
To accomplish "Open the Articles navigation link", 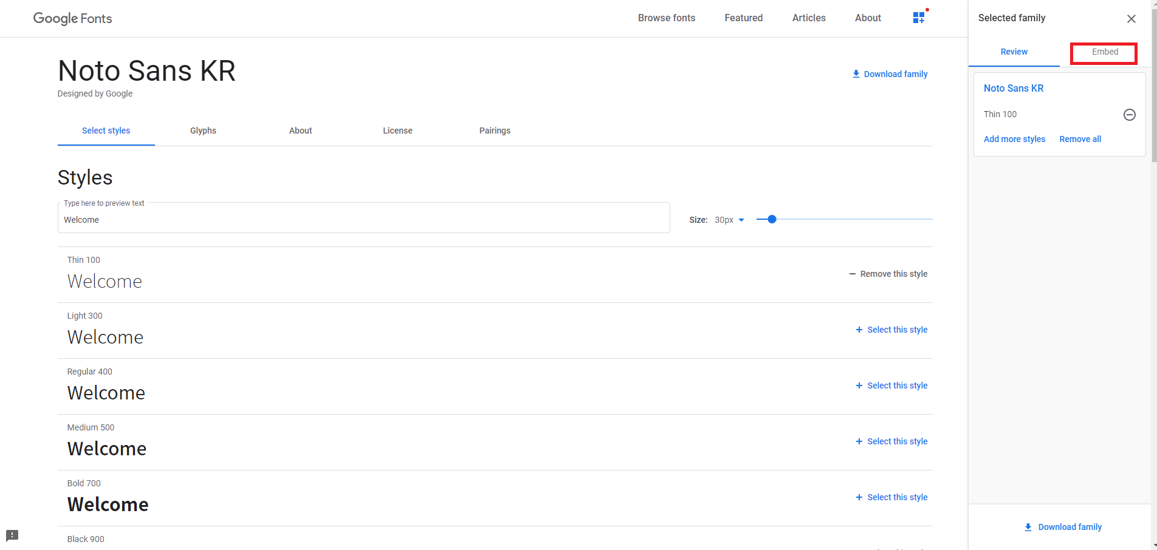I will pos(809,18).
